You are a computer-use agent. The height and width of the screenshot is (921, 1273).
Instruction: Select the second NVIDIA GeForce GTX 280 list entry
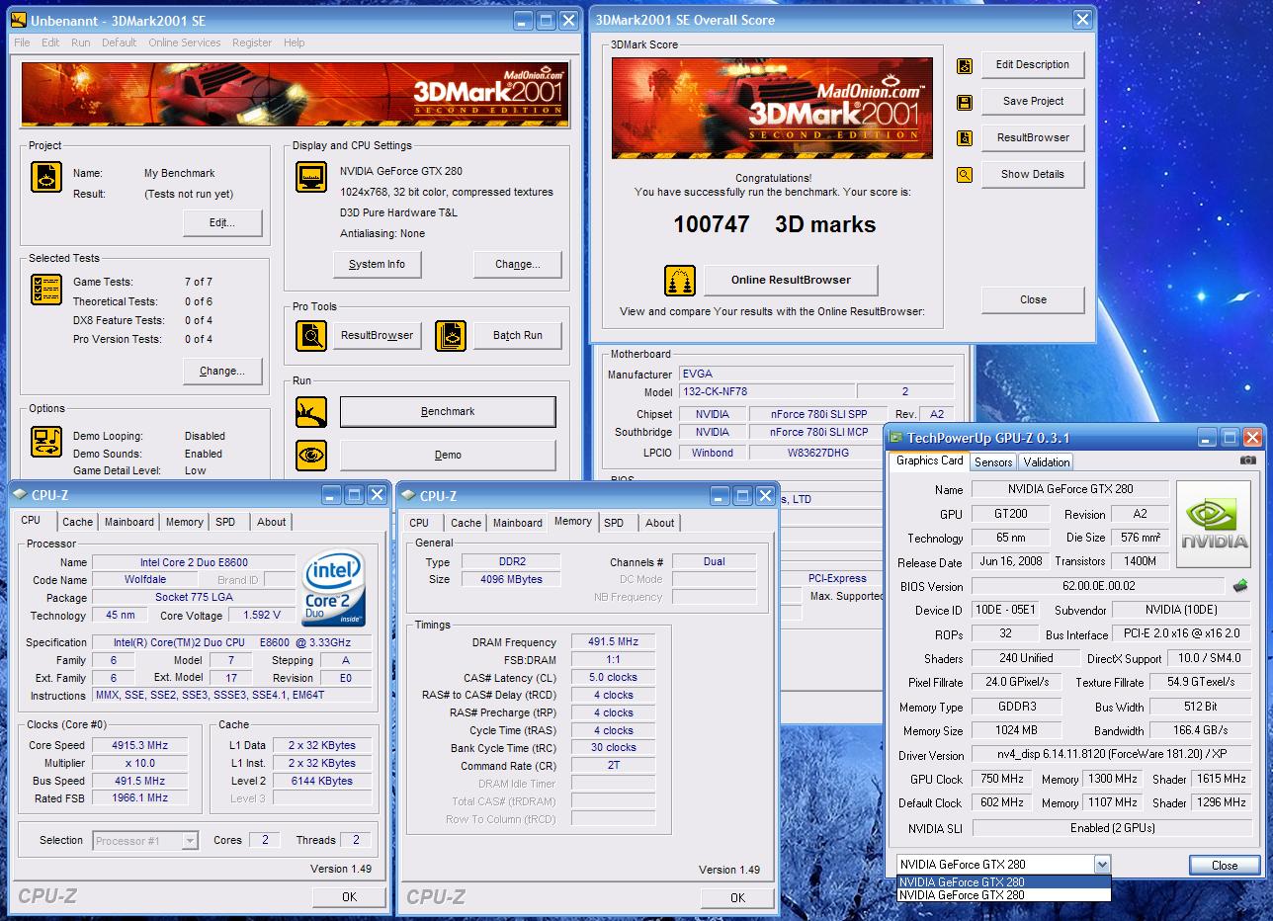(x=1003, y=895)
